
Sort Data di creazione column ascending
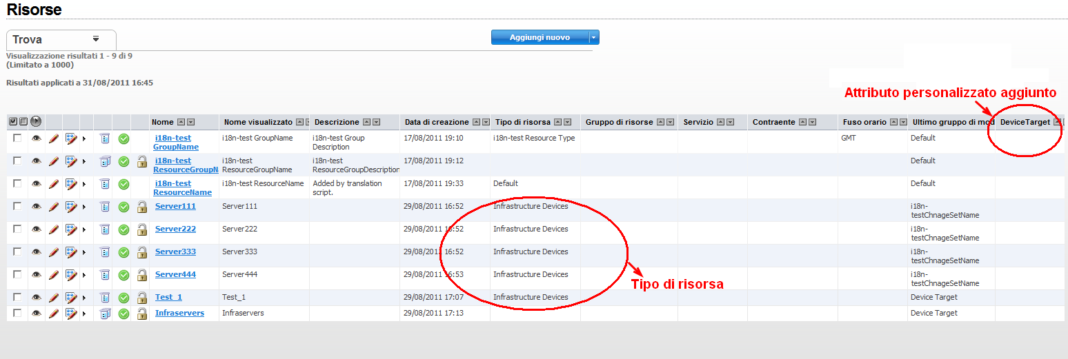click(x=476, y=122)
